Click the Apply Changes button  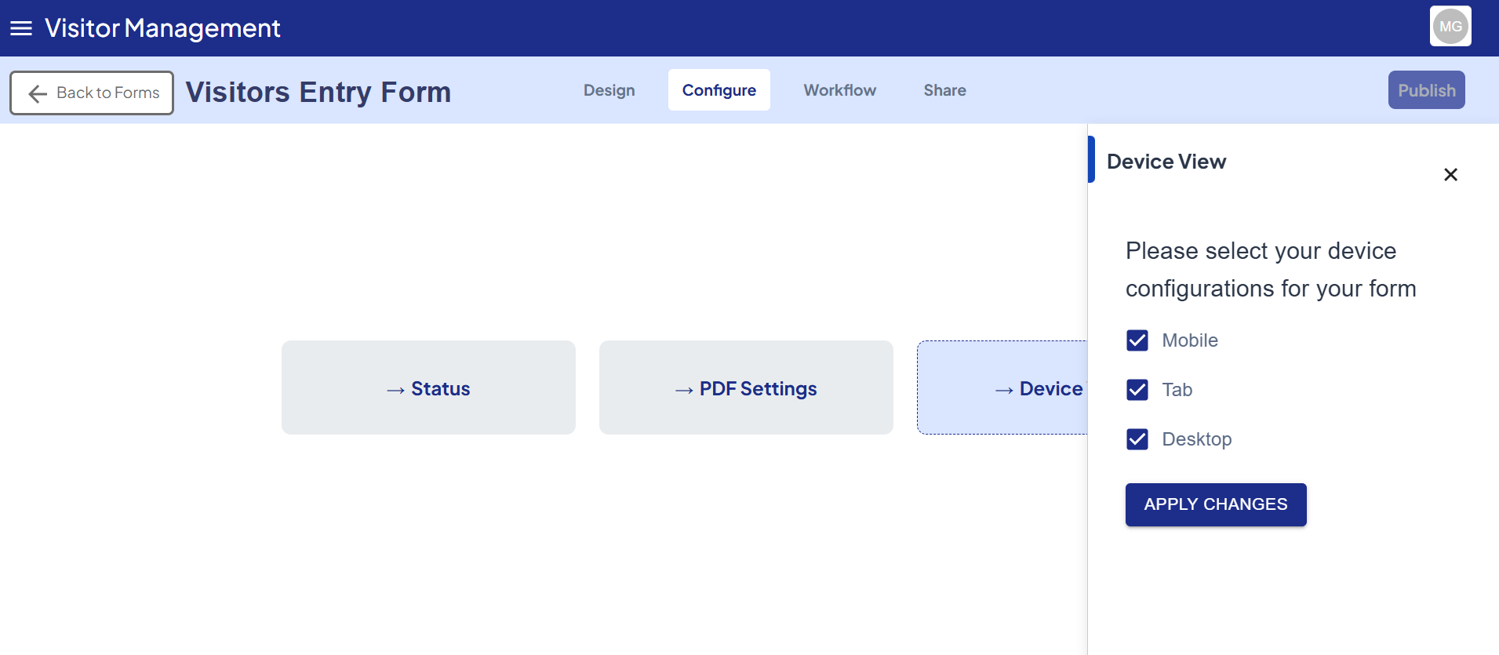tap(1215, 504)
